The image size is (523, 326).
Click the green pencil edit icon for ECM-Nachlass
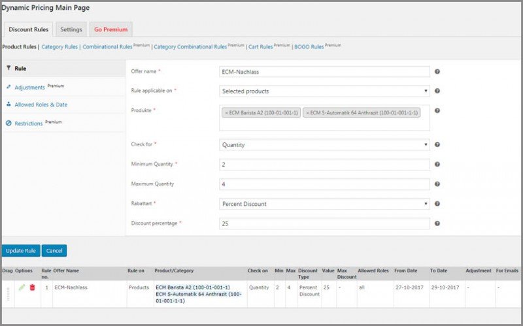22,287
